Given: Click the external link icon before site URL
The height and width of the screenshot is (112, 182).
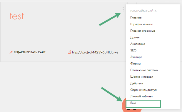Looking at the screenshot, I should 69,52.
